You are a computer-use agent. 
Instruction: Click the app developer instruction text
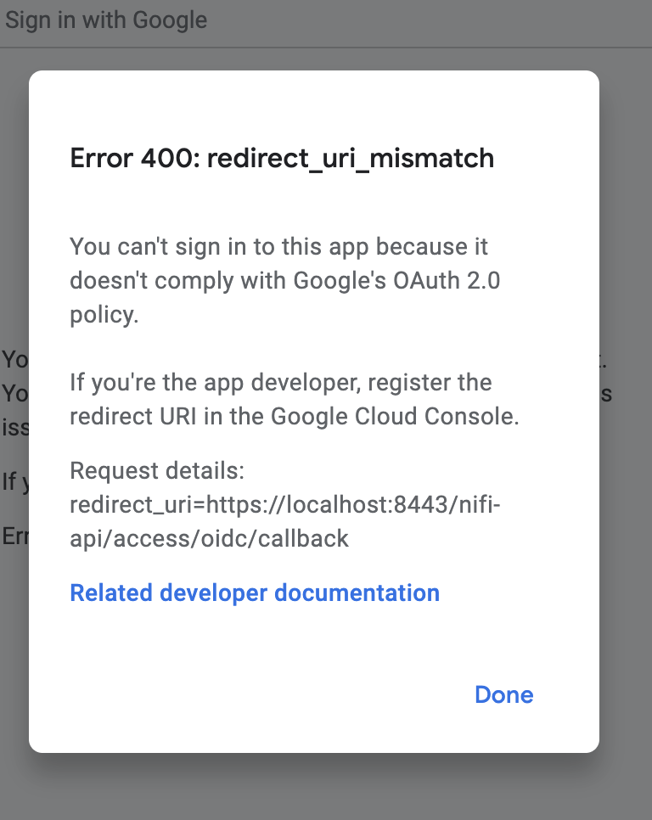point(280,399)
